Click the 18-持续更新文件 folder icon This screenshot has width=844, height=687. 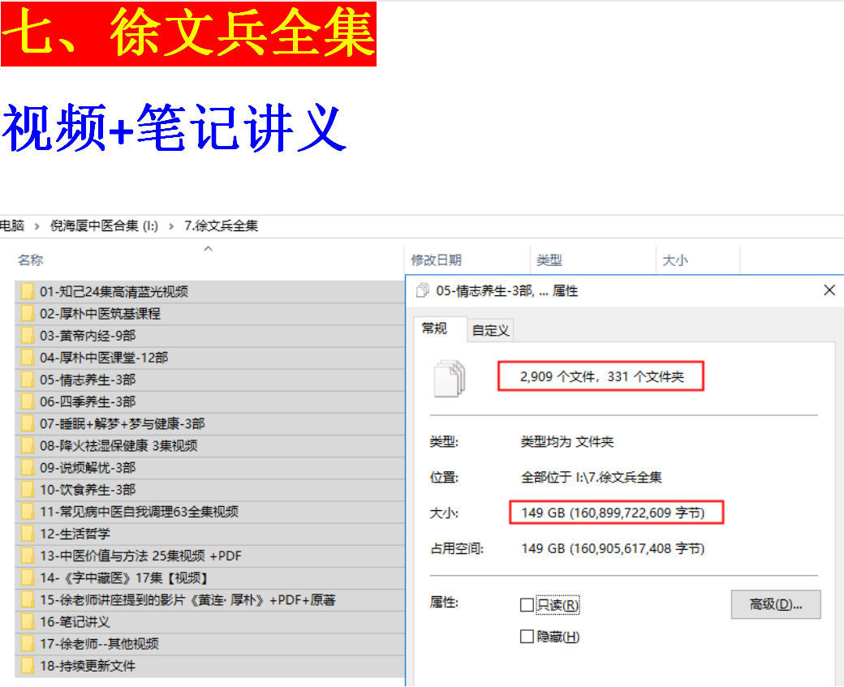pos(28,666)
